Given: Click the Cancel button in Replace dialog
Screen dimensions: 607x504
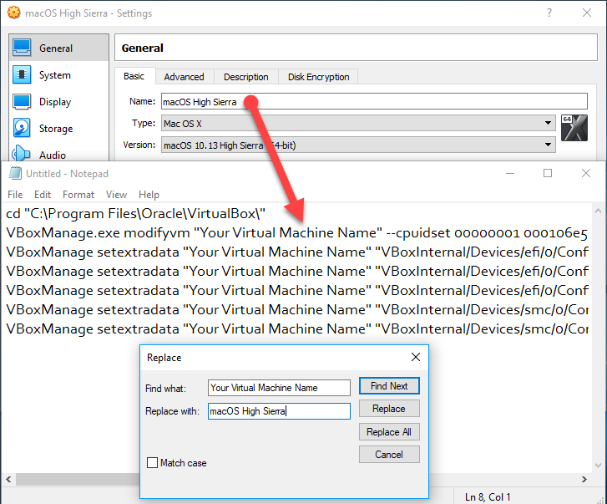Looking at the screenshot, I should pyautogui.click(x=388, y=455).
